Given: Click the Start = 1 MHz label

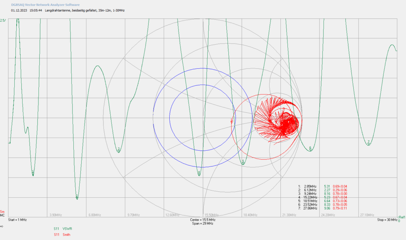Looking at the screenshot, I should (17, 220).
